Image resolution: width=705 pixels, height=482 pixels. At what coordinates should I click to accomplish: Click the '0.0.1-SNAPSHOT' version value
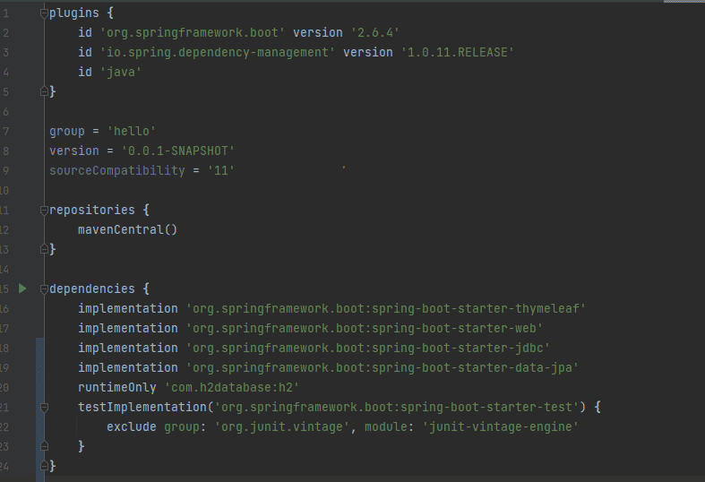click(177, 151)
